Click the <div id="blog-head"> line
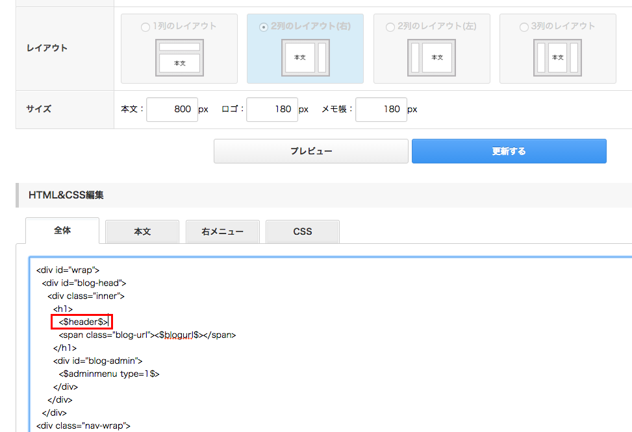This screenshot has width=632, height=432. [84, 283]
